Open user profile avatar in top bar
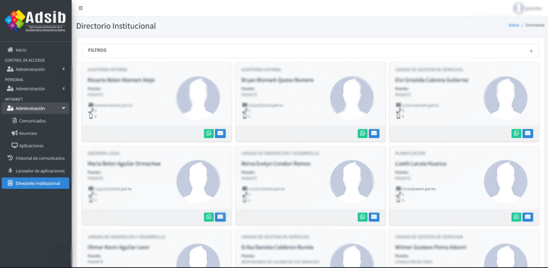The height and width of the screenshot is (268, 548). coord(518,8)
